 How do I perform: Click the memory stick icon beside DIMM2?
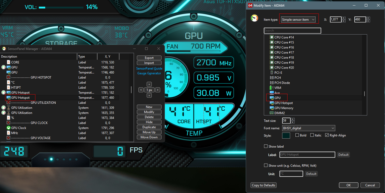(272, 113)
